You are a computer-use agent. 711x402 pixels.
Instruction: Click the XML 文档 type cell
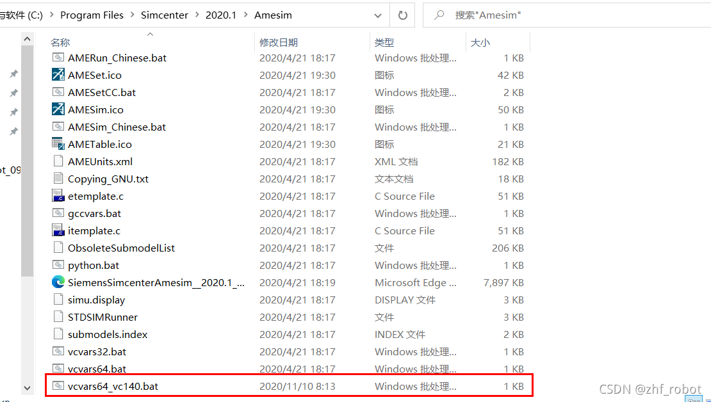(x=396, y=161)
